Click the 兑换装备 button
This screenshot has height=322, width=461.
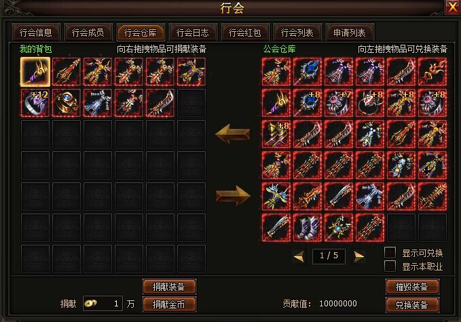point(412,305)
